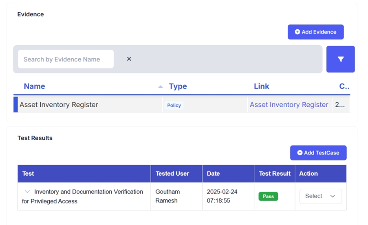
Task: Click the Action column header
Action: (x=309, y=174)
